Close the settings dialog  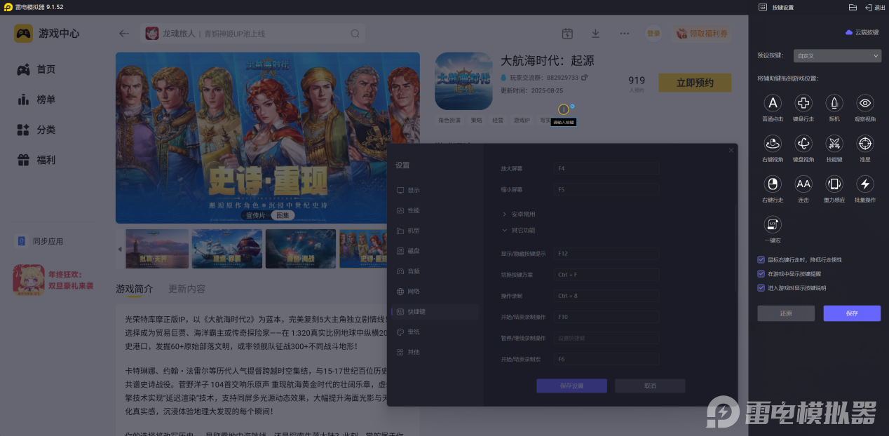[x=731, y=150]
